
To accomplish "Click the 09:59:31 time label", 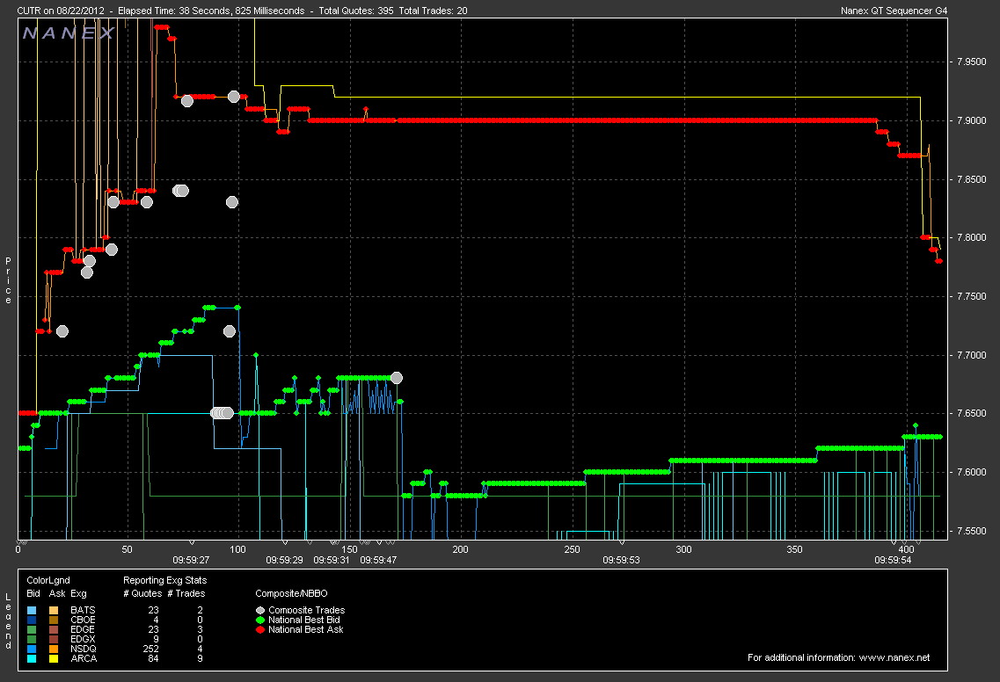I will [x=332, y=560].
